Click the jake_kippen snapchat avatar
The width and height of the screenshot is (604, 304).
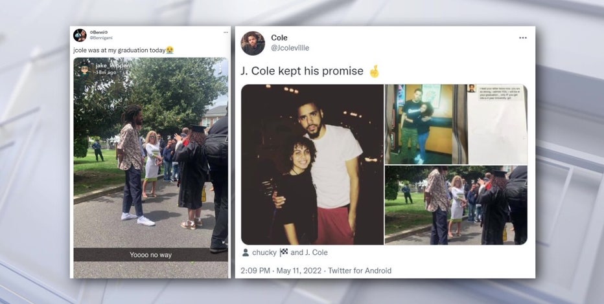point(84,69)
